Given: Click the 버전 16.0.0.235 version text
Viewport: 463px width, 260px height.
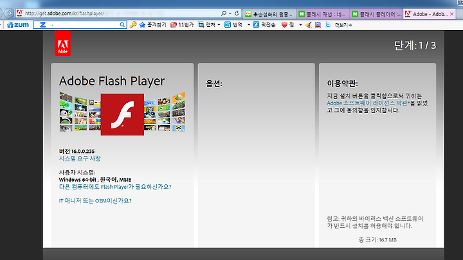Looking at the screenshot, I should [x=77, y=152].
